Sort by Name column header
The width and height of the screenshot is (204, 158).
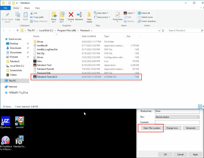click(36, 36)
